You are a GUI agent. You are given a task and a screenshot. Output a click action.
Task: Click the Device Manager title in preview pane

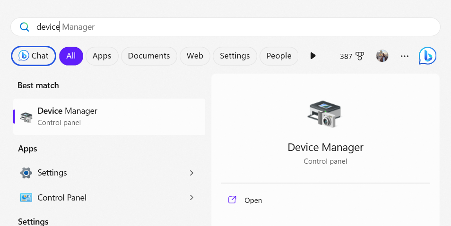[x=325, y=147]
